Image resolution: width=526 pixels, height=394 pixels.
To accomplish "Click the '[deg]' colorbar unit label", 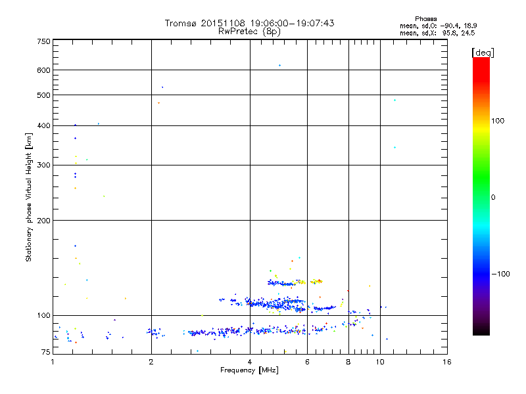I will pyautogui.click(x=483, y=53).
